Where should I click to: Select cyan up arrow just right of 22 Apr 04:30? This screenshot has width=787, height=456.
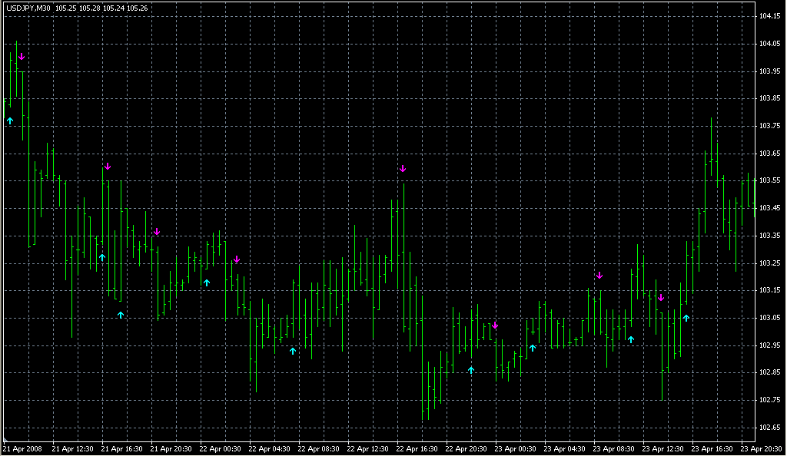[x=293, y=351]
